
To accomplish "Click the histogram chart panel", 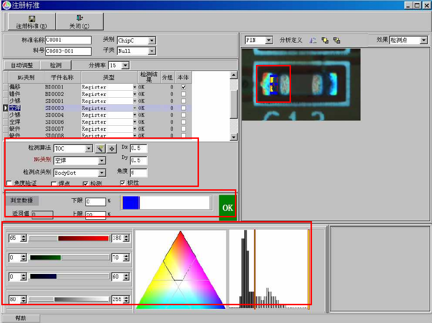I will pyautogui.click(x=270, y=270).
